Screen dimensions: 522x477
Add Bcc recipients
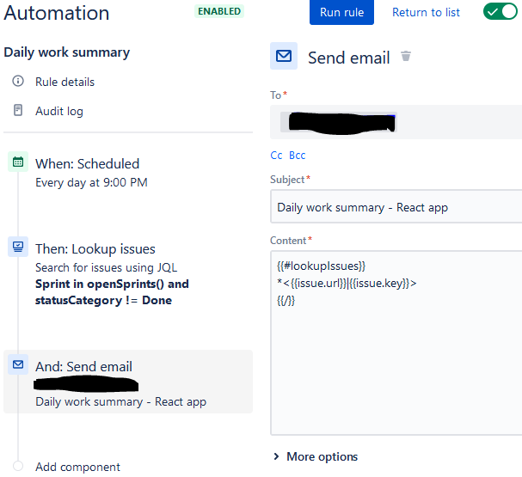(x=297, y=156)
